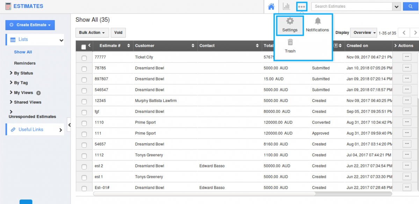Click customer Ticket City cell

144,57
